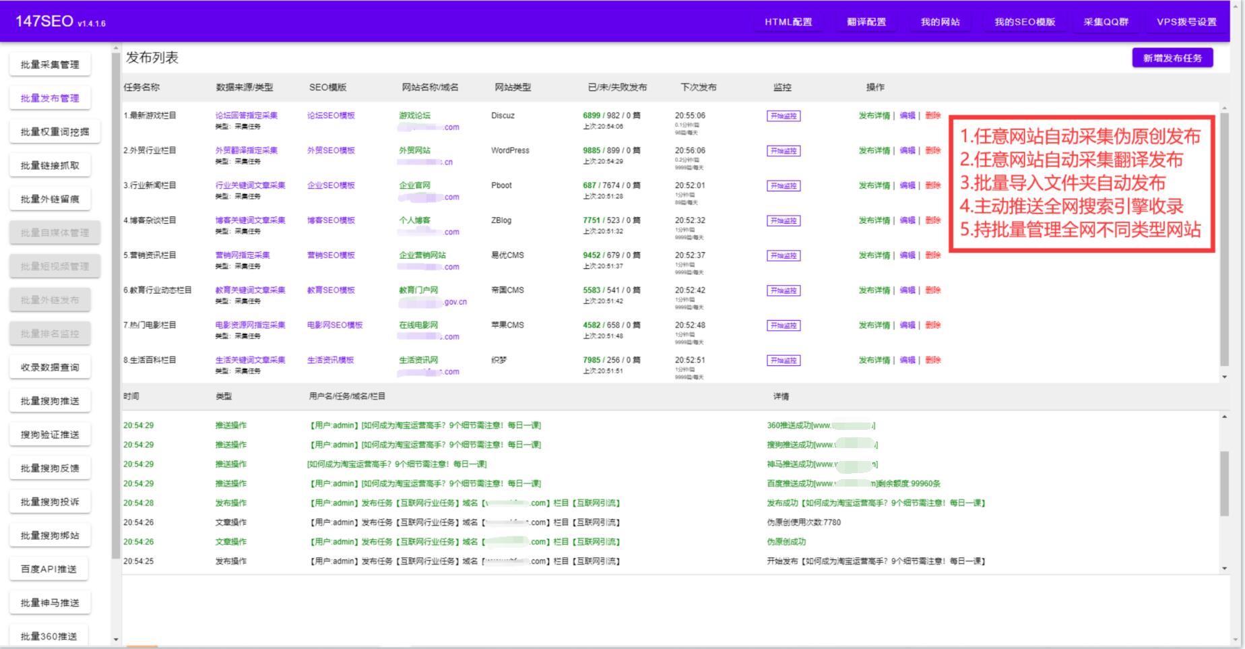1245x649 pixels.
Task: Open 批量链接抓取 panel
Action: 50,165
